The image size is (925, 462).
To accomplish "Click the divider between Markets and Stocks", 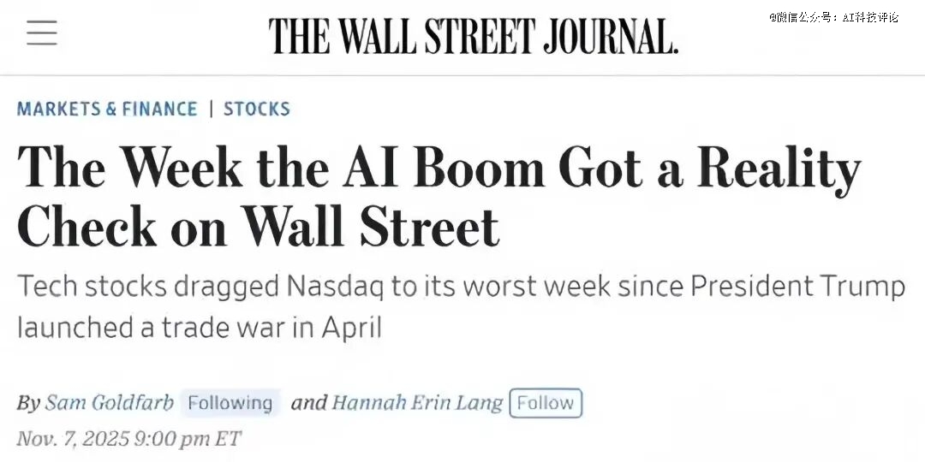I will tap(211, 109).
